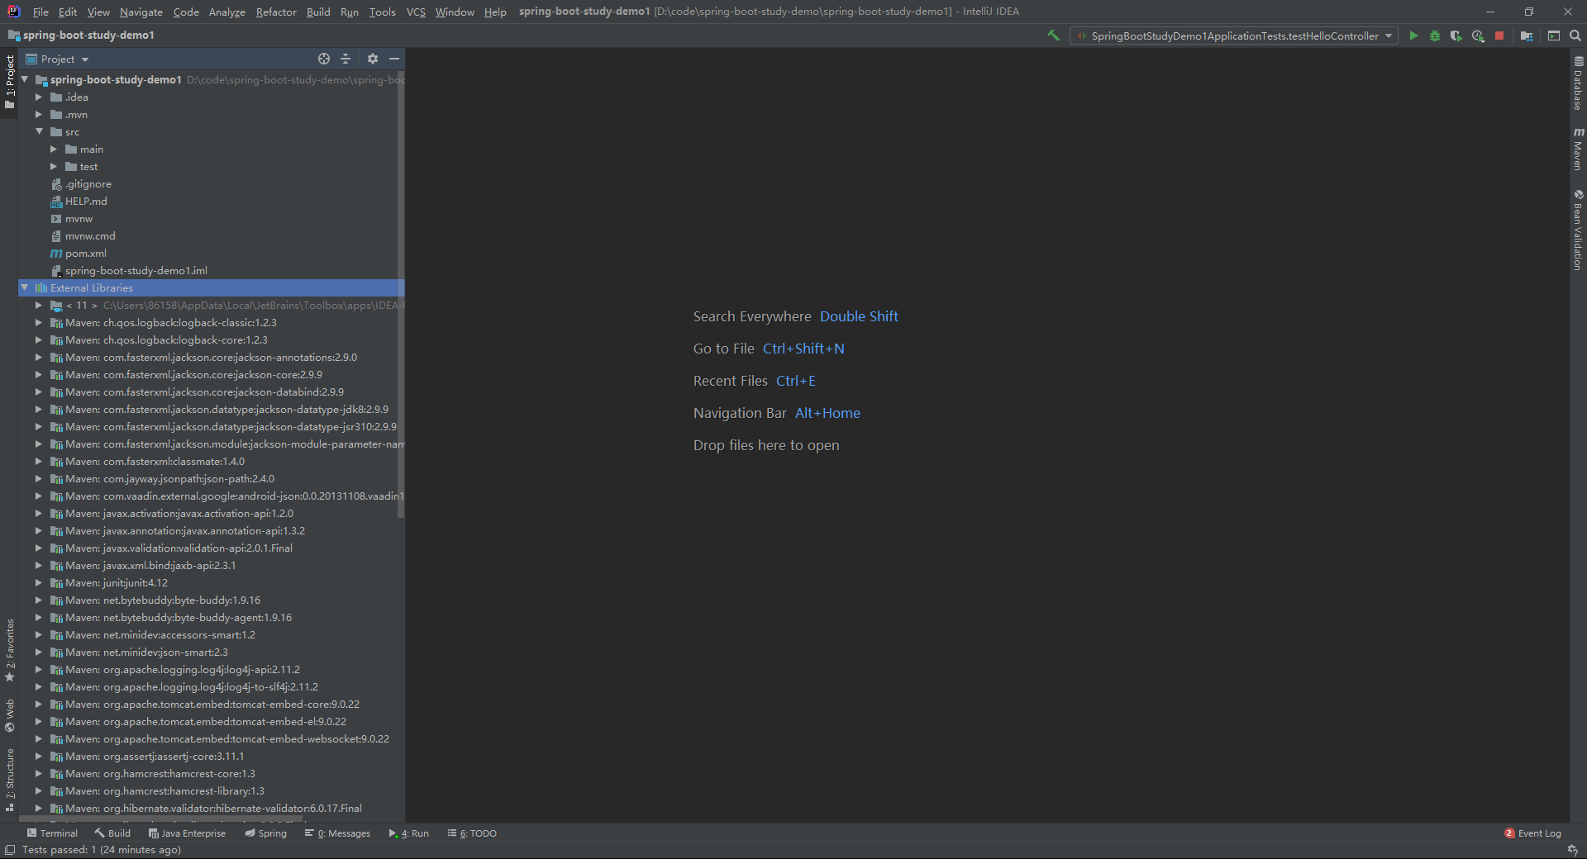Open the VCS menu
1587x859 pixels.
416,12
